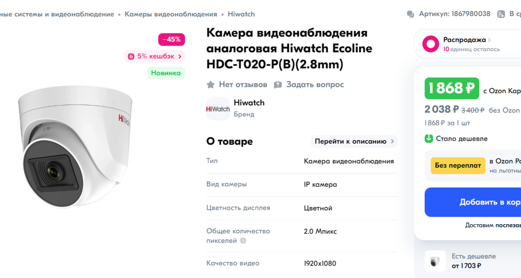This screenshot has width=521, height=278.
Task: Open the "Камеры видеонаблюдения" breadcrumb
Action: coord(171,14)
